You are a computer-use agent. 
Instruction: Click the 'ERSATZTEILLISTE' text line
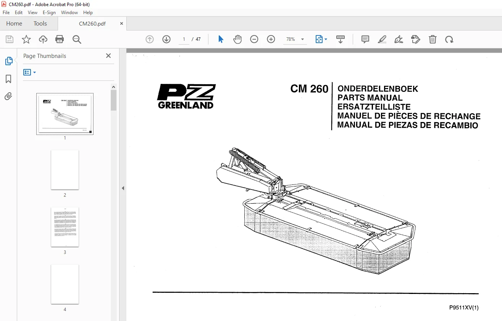[x=374, y=107]
